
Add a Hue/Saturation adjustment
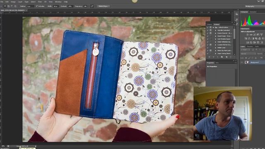(x=246, y=38)
